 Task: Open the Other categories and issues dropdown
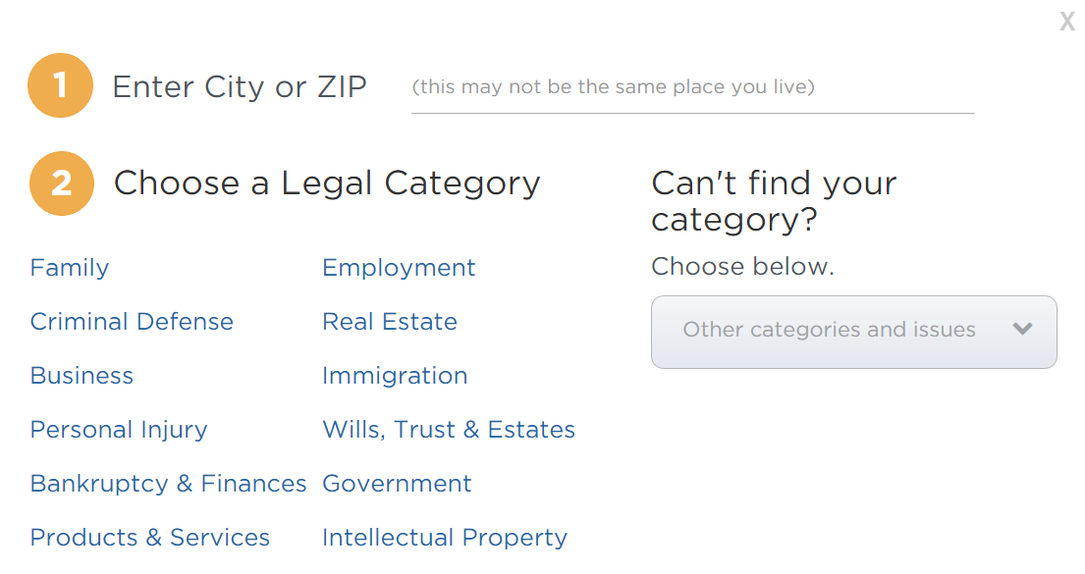830,331
